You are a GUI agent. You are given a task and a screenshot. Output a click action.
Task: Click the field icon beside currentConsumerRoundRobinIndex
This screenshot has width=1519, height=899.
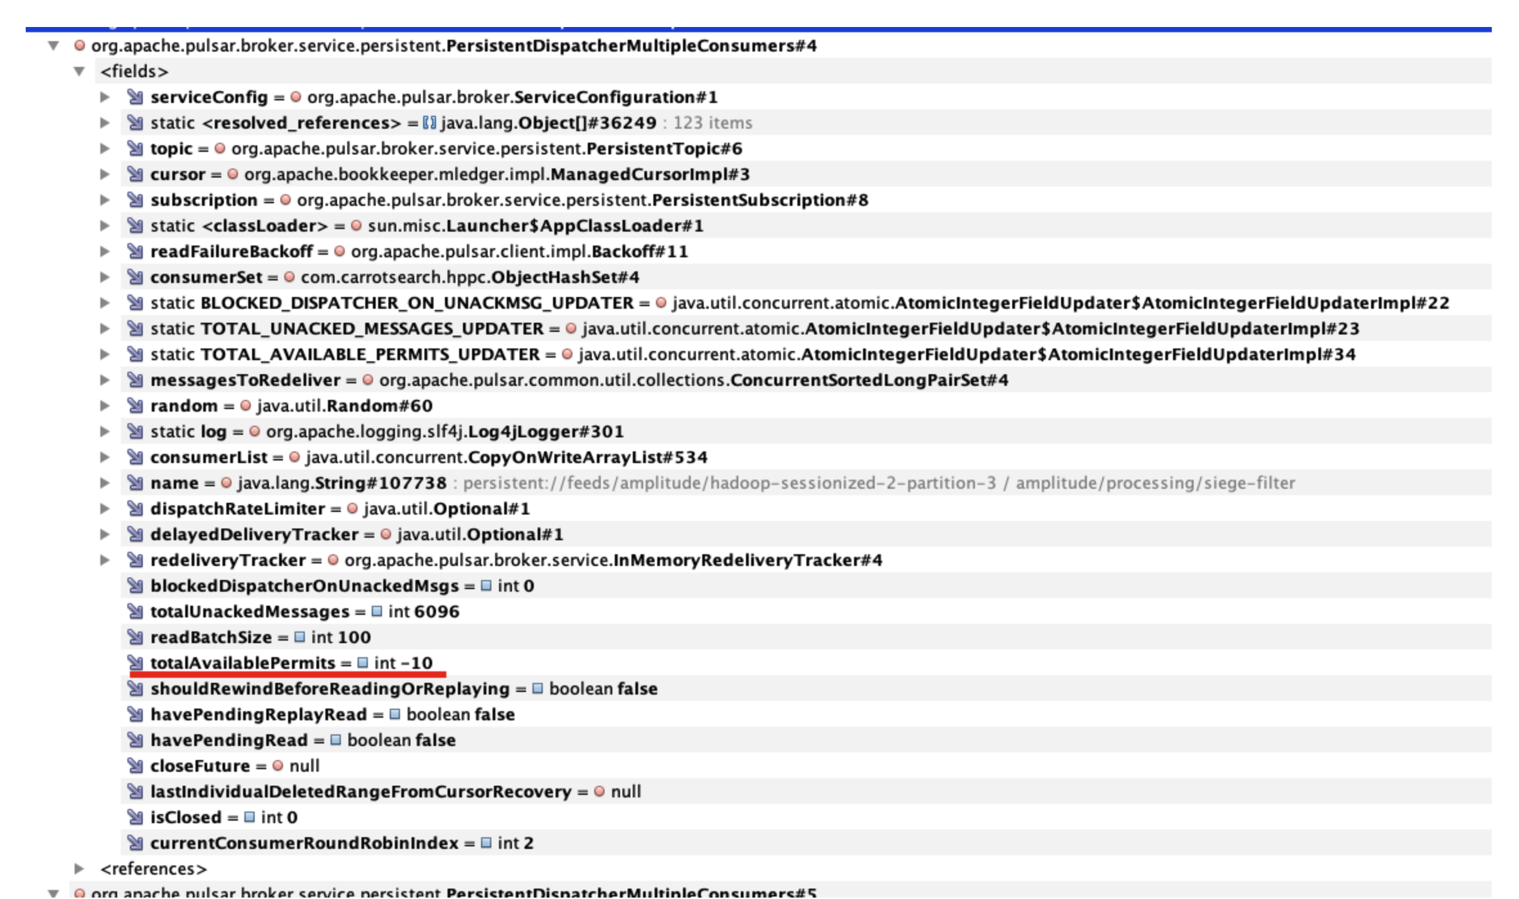[135, 843]
